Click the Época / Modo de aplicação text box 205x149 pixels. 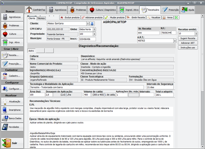pos(101,126)
